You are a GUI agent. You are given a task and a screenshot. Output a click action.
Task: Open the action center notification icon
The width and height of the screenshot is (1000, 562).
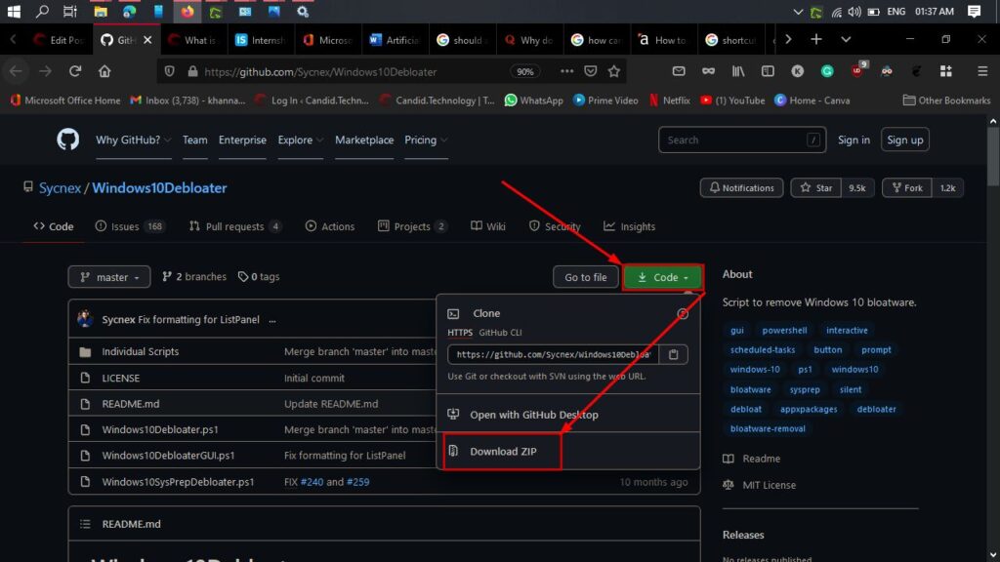[x=974, y=12]
